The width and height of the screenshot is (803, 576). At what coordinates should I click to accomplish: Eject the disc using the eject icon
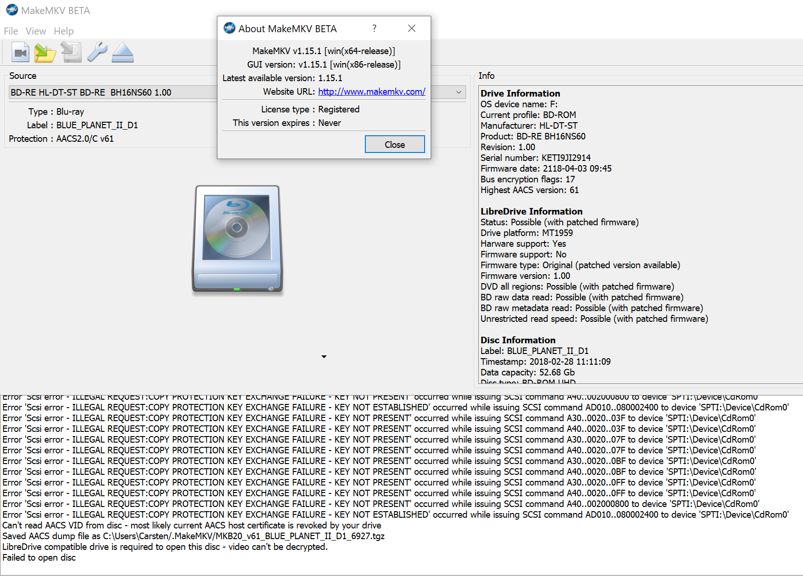[x=123, y=52]
